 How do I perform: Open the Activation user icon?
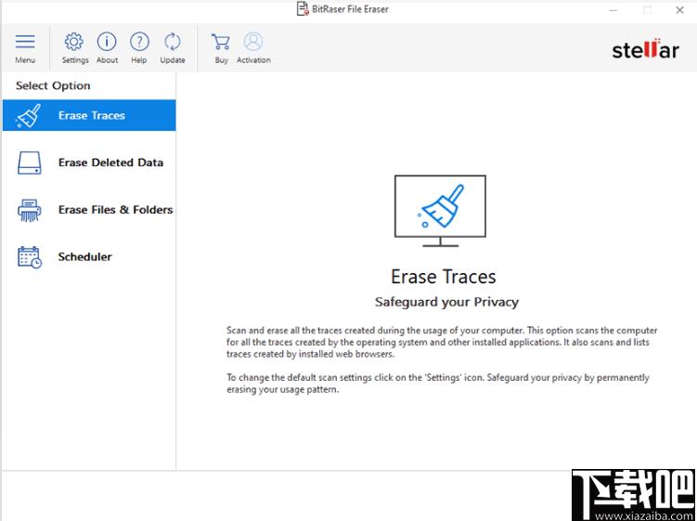253,42
